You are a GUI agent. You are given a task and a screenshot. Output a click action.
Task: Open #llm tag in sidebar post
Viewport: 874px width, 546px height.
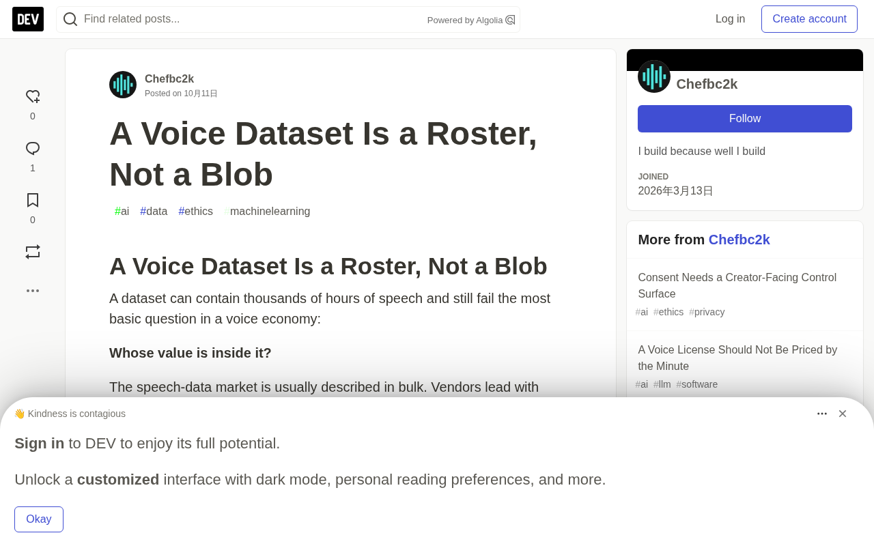tap(662, 384)
